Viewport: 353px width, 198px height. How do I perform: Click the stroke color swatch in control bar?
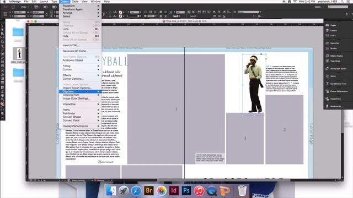click(x=120, y=16)
